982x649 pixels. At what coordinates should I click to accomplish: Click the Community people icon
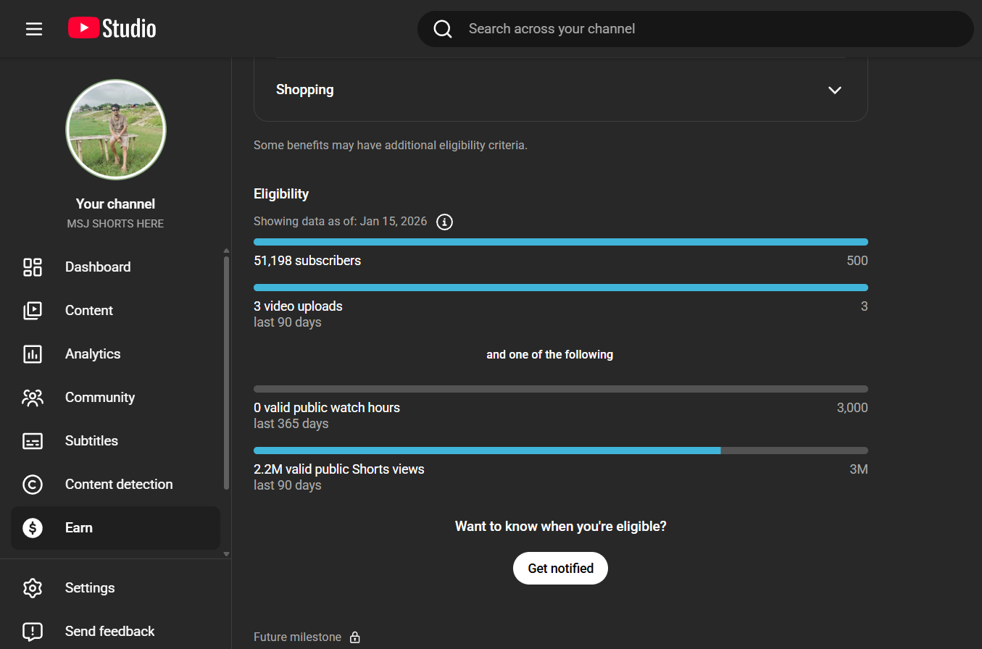click(x=33, y=398)
